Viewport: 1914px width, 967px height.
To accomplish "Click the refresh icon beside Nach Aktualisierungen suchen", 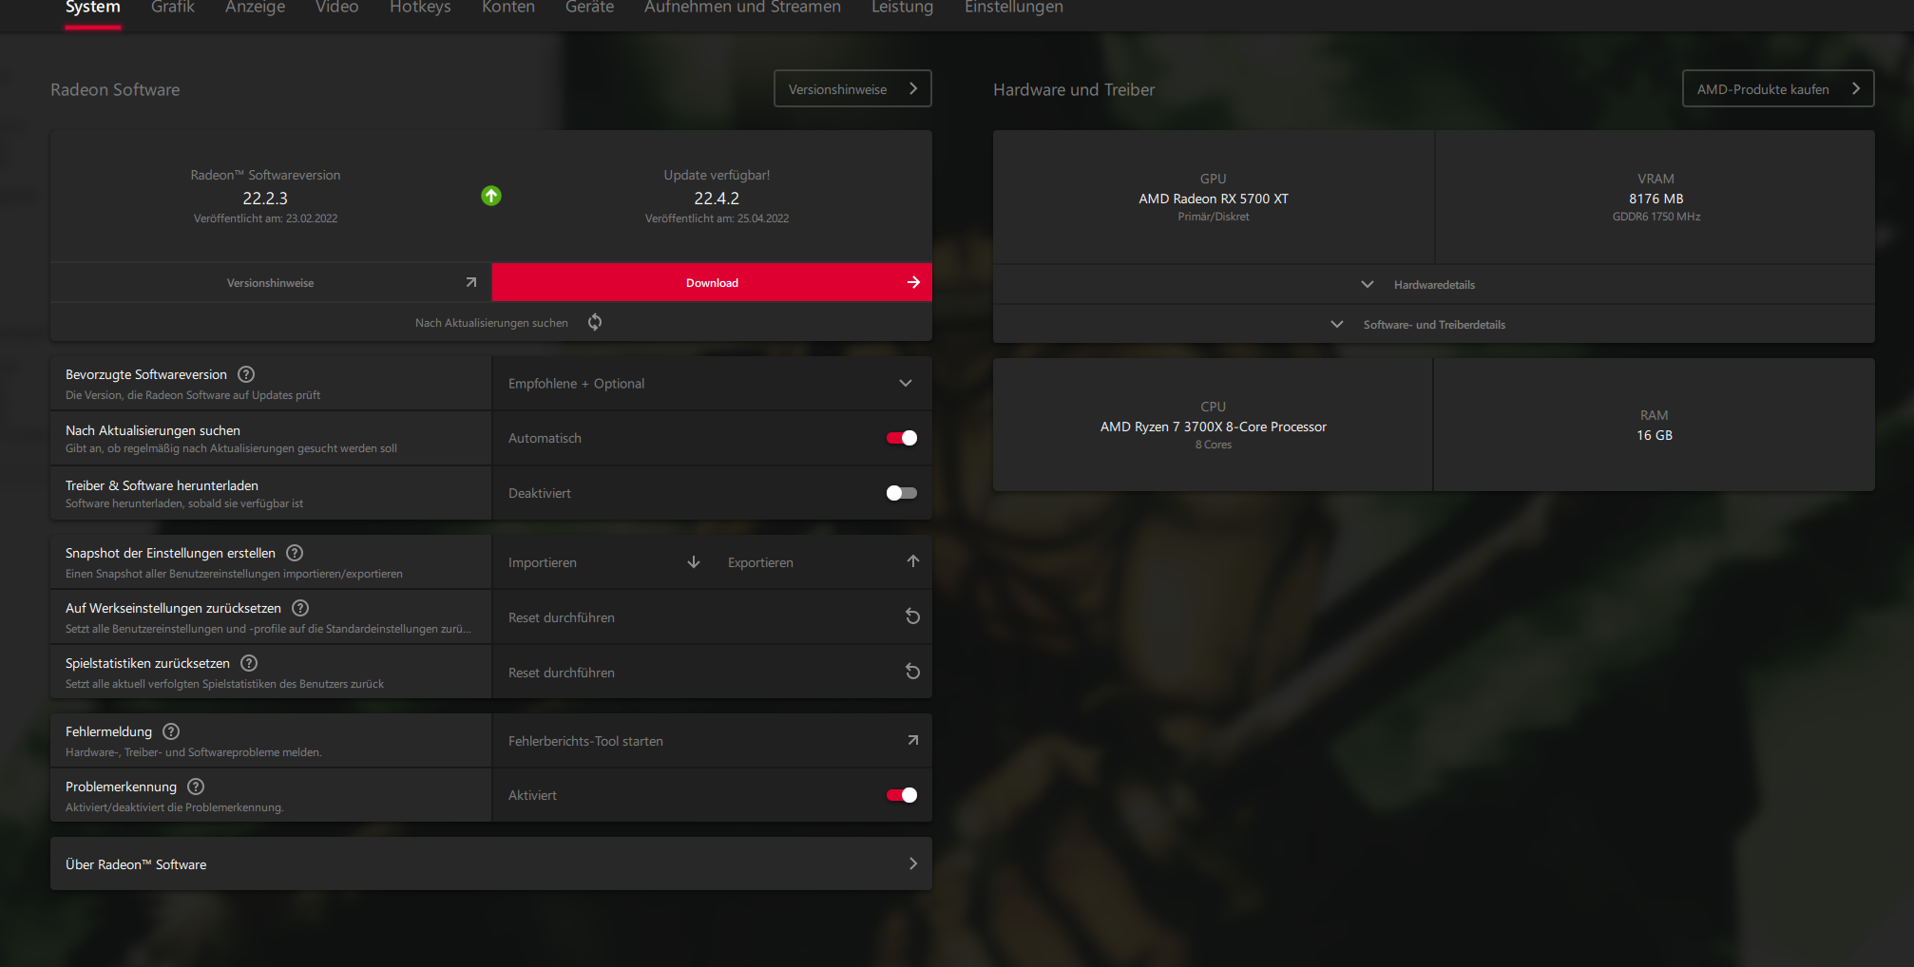I will click(x=595, y=322).
